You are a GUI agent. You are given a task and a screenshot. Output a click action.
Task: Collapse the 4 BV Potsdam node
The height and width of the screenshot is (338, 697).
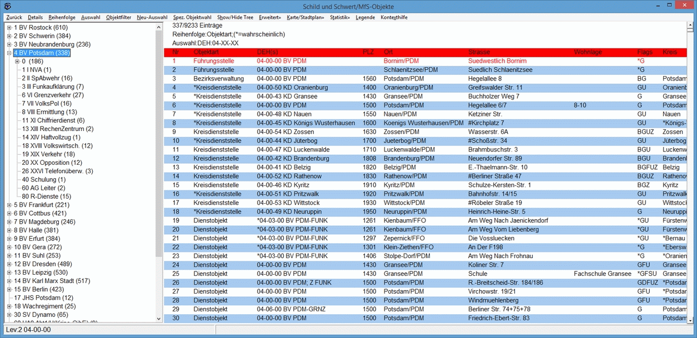click(x=9, y=53)
